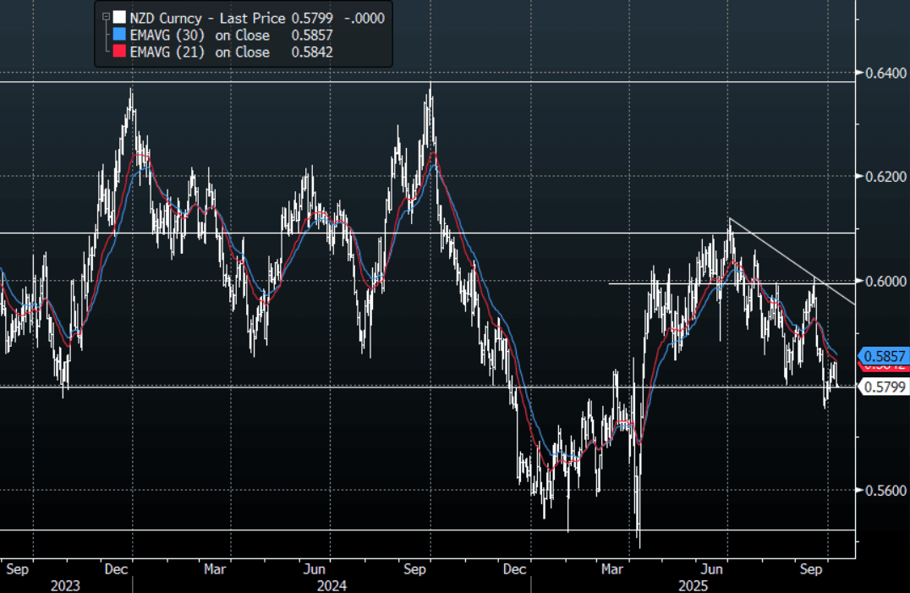Click the partly hidden red price tag
Image resolution: width=910 pixels, height=593 pixels.
(884, 368)
